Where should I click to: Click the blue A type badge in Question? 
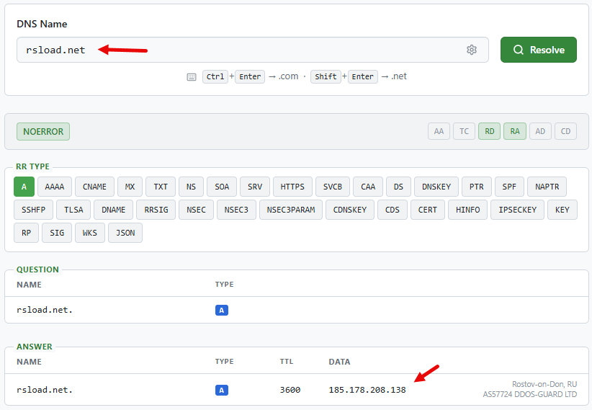pos(222,311)
